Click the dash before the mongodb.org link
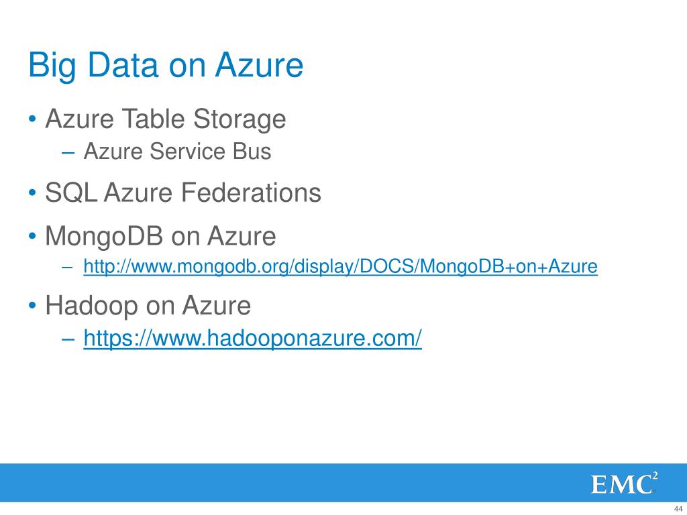This screenshot has height=515, width=687. click(68, 268)
